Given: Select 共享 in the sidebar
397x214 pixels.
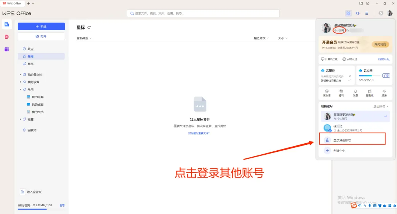Looking at the screenshot, I should click(x=30, y=64).
